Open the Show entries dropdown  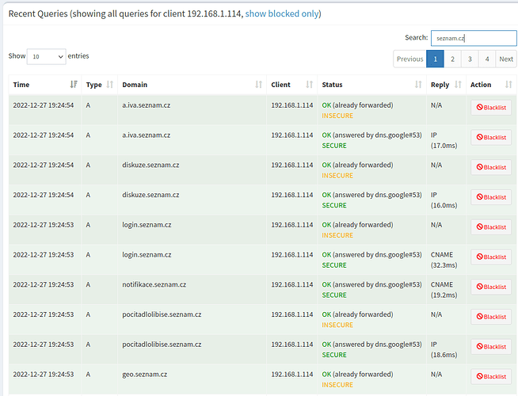[x=47, y=56]
